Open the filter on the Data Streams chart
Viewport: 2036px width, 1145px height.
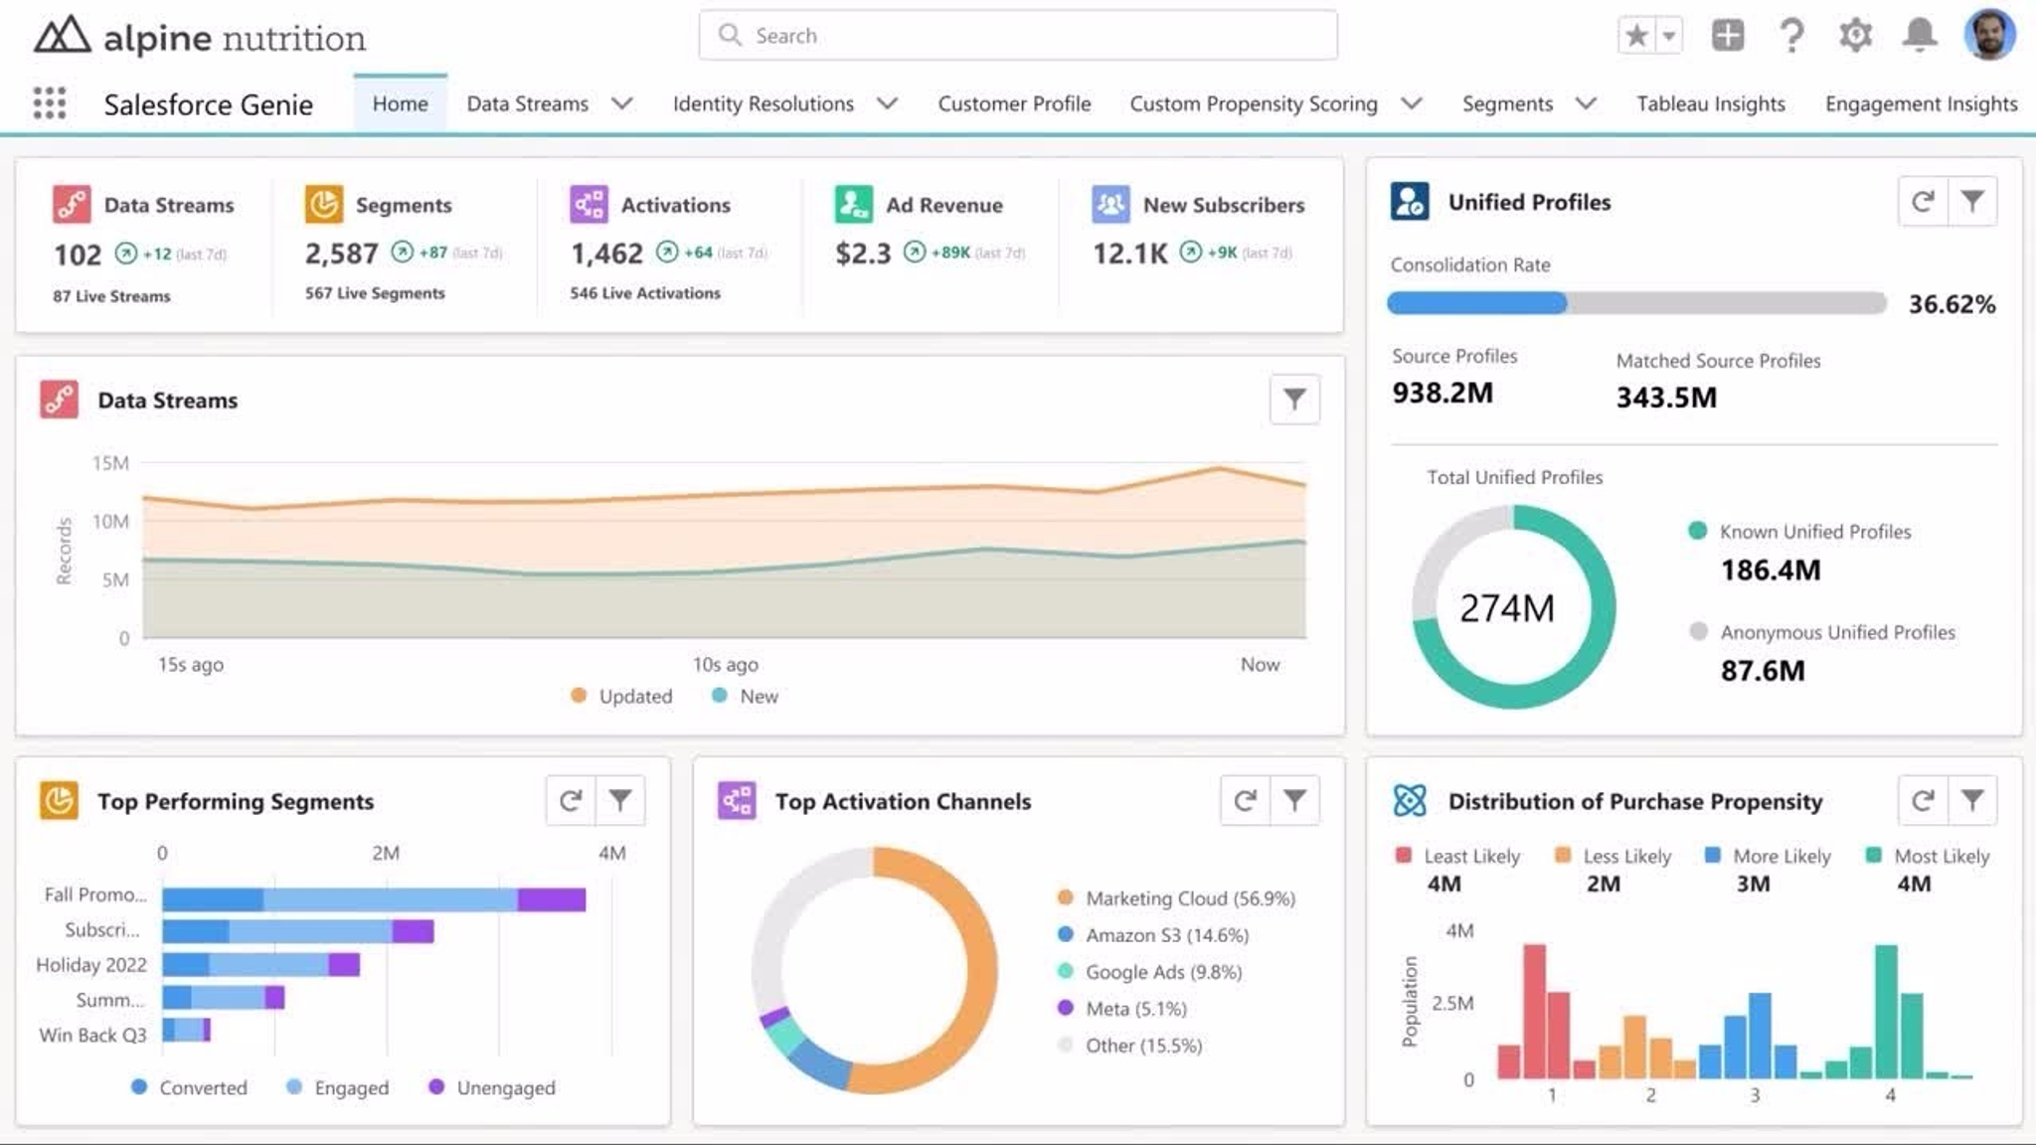(1293, 400)
